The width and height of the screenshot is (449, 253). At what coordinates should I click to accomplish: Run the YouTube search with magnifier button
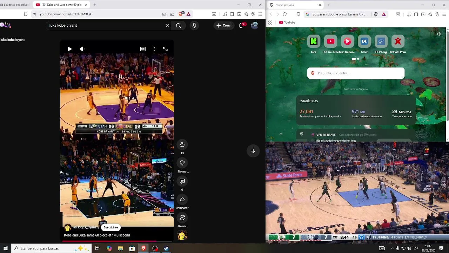tap(179, 25)
